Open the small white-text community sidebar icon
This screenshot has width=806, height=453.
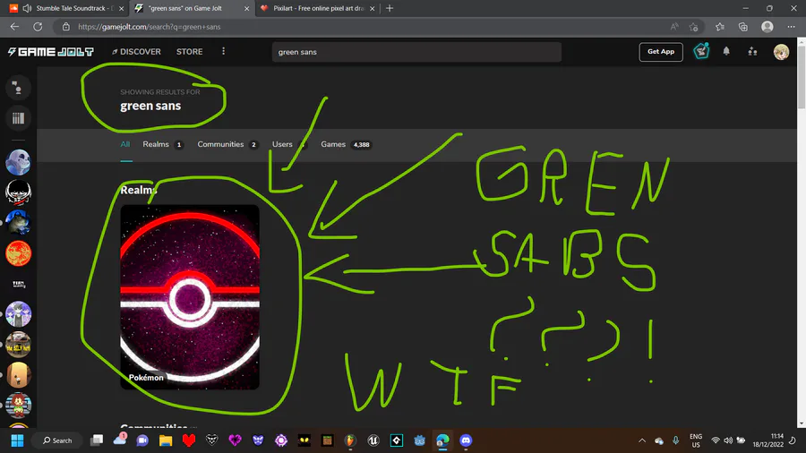(x=18, y=284)
